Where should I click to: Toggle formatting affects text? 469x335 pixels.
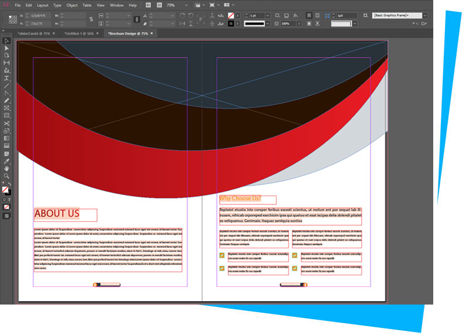click(x=9, y=199)
